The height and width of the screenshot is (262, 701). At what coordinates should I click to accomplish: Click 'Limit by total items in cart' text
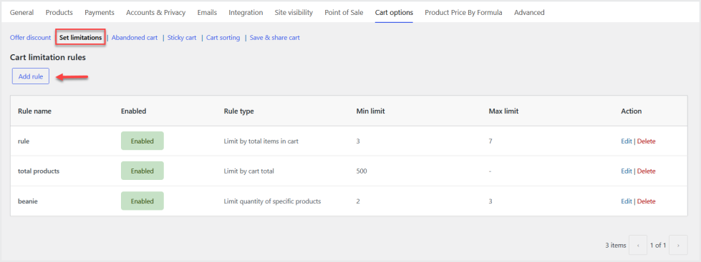pyautogui.click(x=261, y=141)
